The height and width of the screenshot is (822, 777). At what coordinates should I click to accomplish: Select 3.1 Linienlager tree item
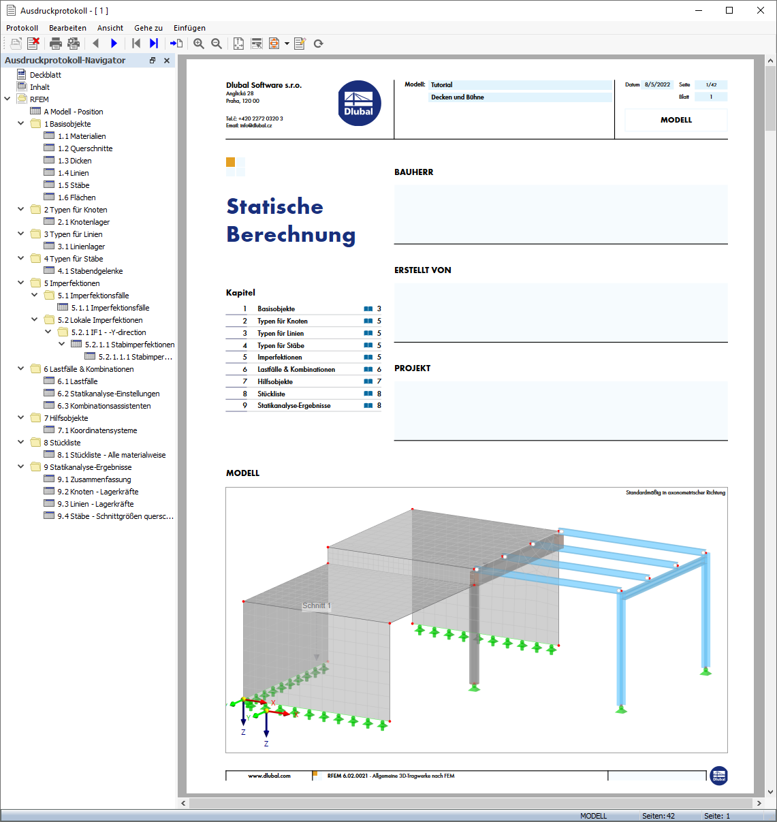pos(81,247)
